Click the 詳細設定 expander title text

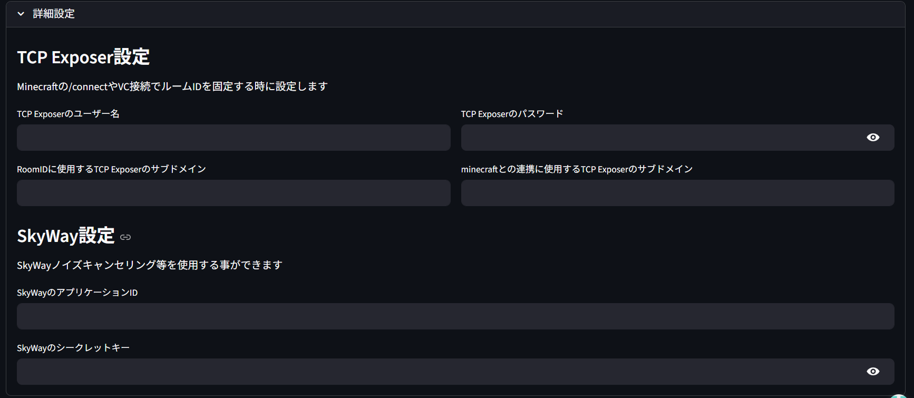[54, 14]
